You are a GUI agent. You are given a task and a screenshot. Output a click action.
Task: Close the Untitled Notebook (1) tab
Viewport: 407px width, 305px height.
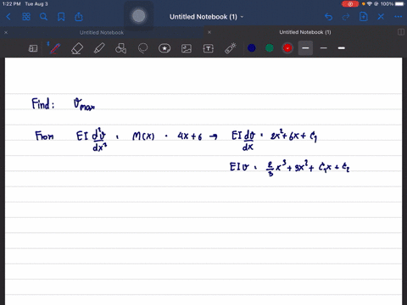(209, 32)
